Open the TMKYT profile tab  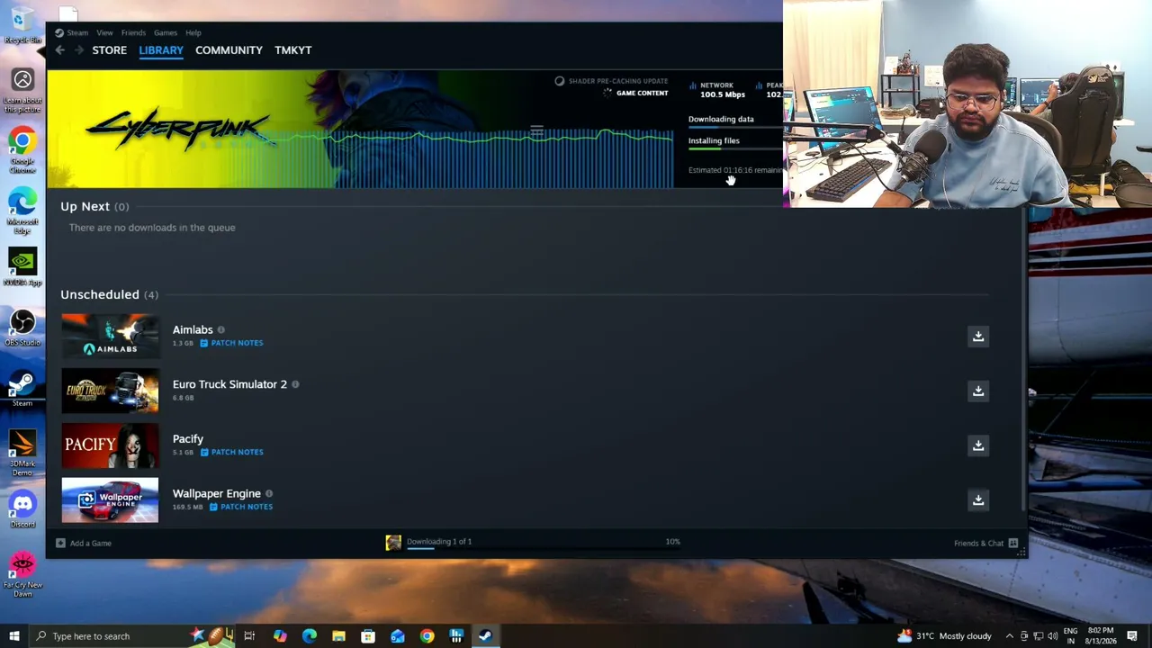pos(293,50)
